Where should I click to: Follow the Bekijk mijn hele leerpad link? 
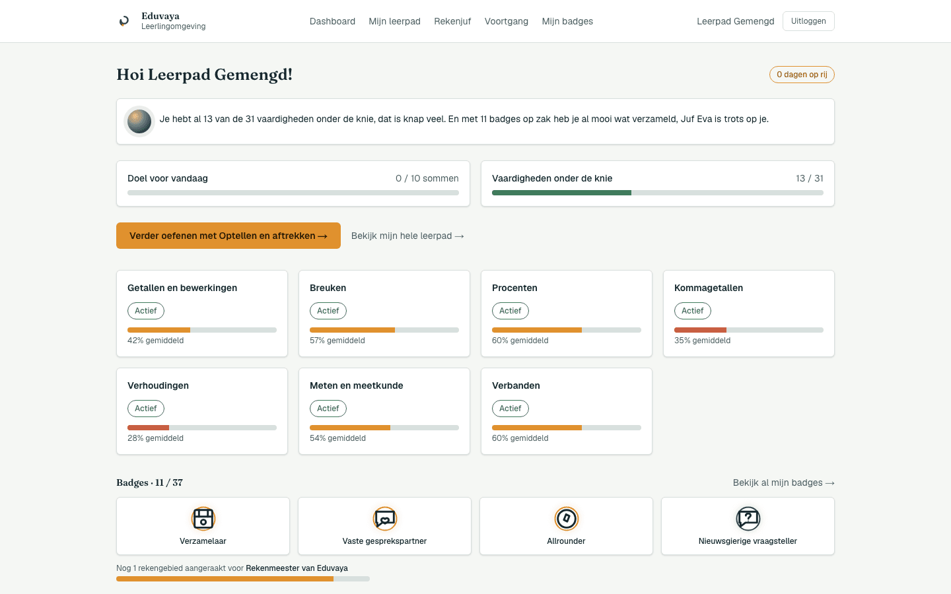point(407,236)
